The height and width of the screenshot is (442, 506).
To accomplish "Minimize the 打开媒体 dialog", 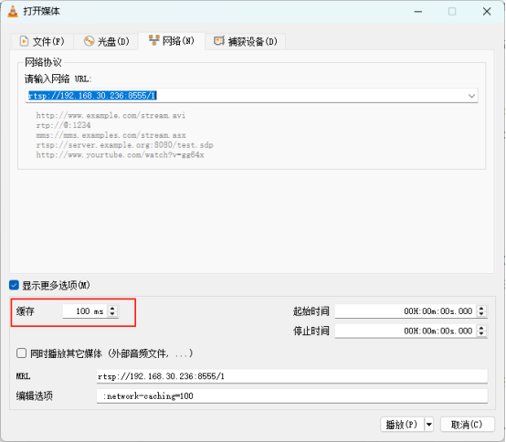I will 418,12.
